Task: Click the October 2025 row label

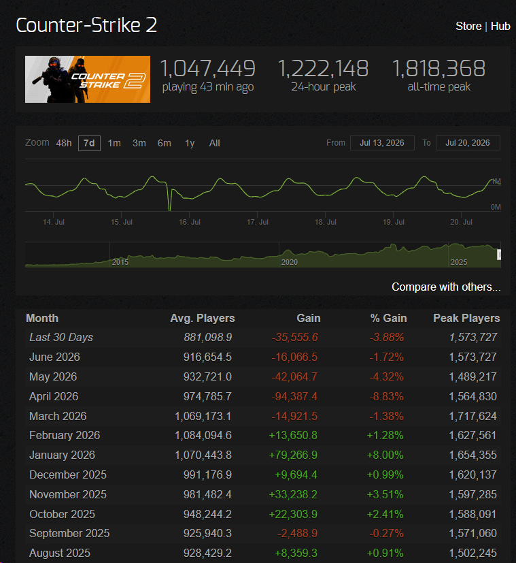Action: pos(62,514)
